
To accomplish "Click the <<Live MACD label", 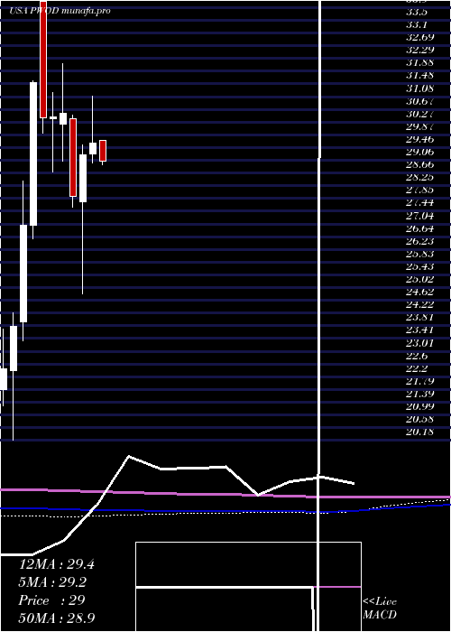I will click(380, 609).
